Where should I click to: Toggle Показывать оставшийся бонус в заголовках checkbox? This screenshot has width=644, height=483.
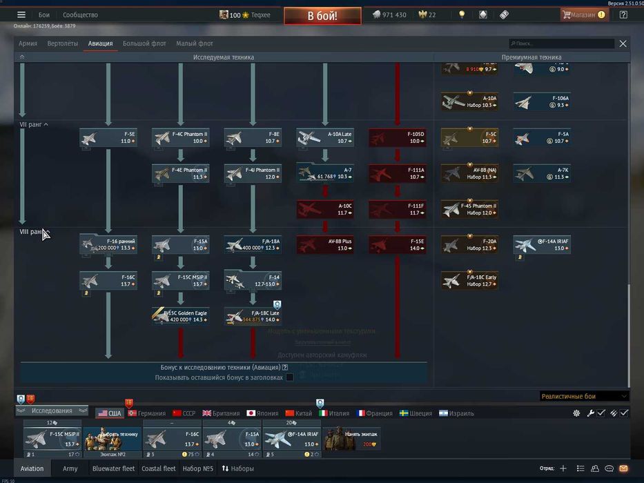pyautogui.click(x=289, y=377)
